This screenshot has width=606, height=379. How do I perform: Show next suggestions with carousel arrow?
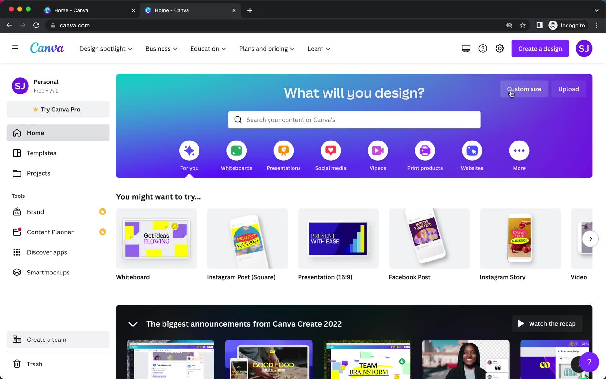[x=591, y=239]
